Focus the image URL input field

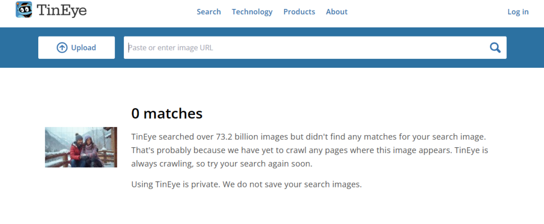[x=303, y=48]
